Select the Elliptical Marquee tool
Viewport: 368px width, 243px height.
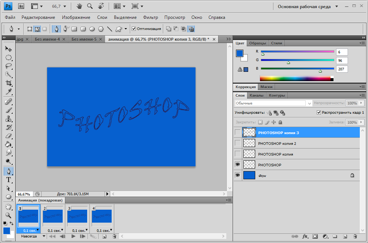pyautogui.click(x=9, y=57)
